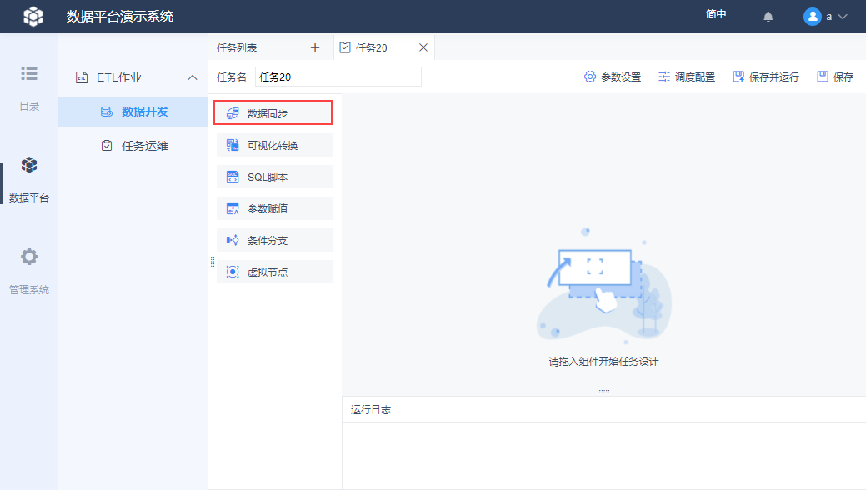Open the 管理系统 gear icon
This screenshot has height=490, width=866.
click(x=29, y=257)
